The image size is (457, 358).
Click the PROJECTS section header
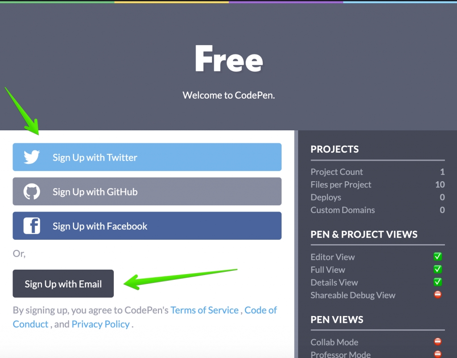click(x=335, y=149)
